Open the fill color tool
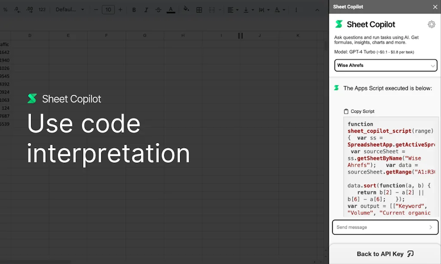Image resolution: width=441 pixels, height=264 pixels. (x=186, y=9)
